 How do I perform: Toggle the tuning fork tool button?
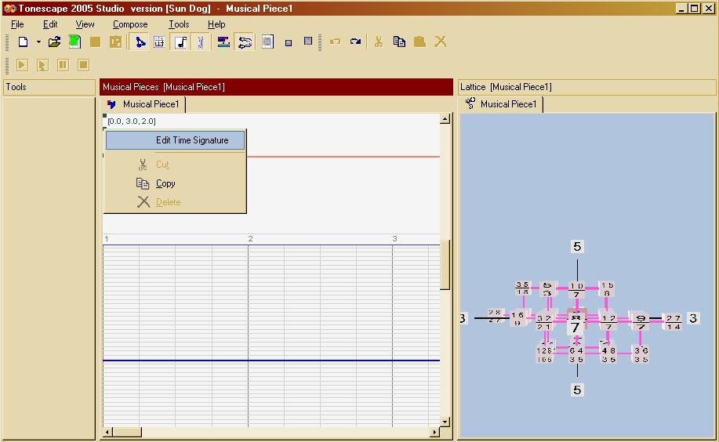[201, 42]
